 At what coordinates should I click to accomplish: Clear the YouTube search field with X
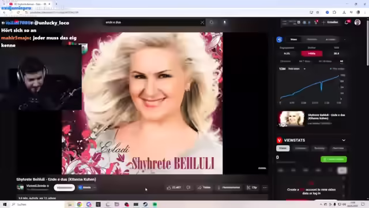pyautogui.click(x=202, y=23)
